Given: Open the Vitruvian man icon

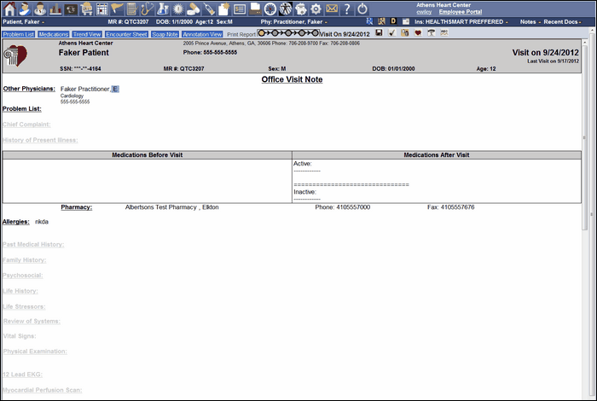Looking at the screenshot, I should click(286, 9).
